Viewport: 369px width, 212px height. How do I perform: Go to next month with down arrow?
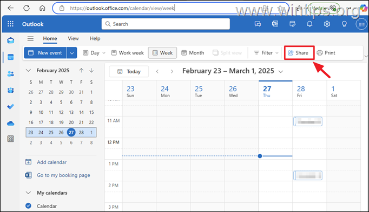91,70
